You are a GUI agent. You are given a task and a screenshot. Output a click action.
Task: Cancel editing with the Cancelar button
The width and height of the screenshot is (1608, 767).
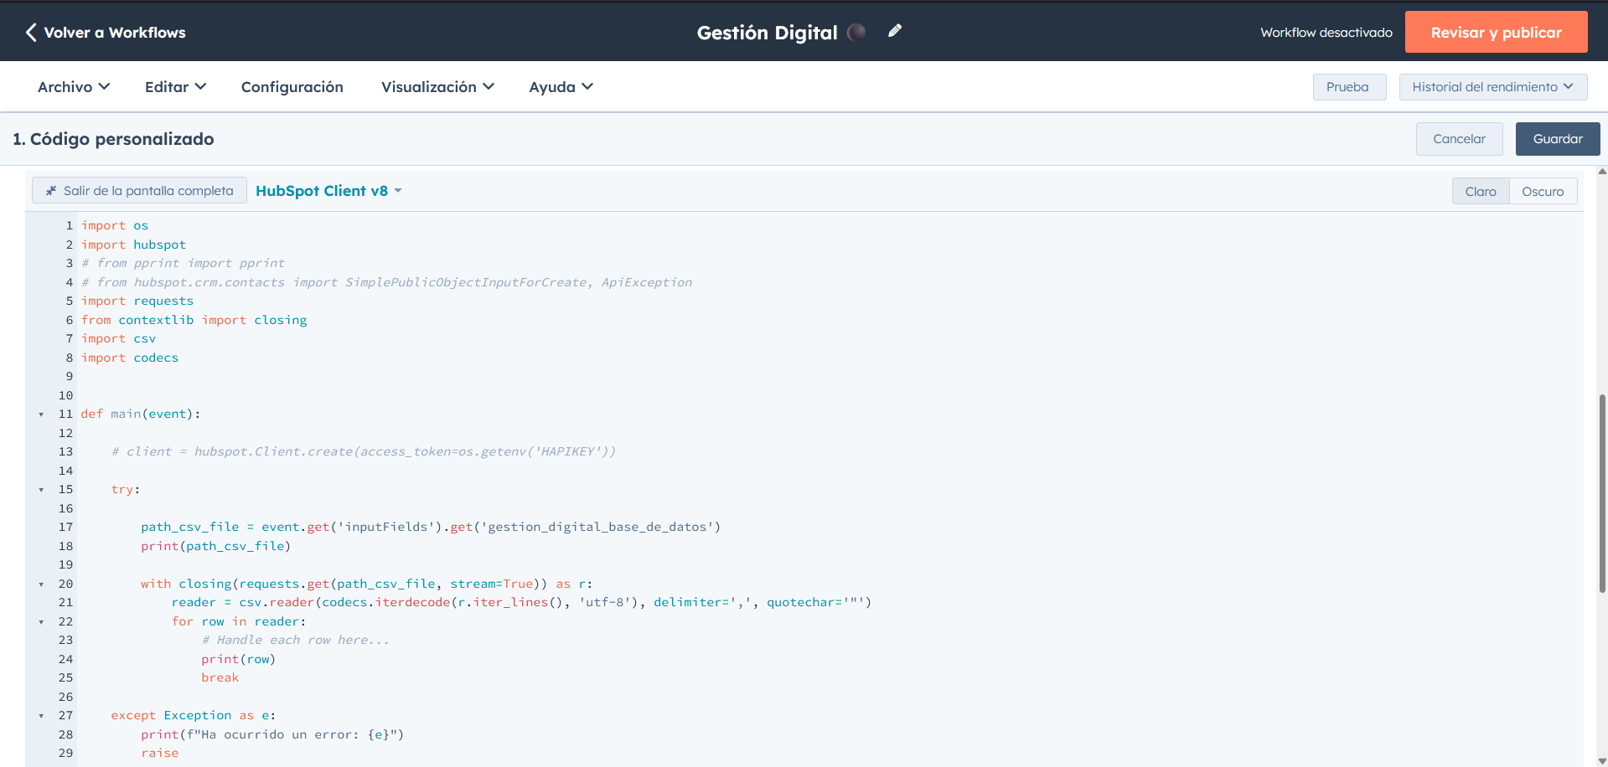coord(1459,138)
